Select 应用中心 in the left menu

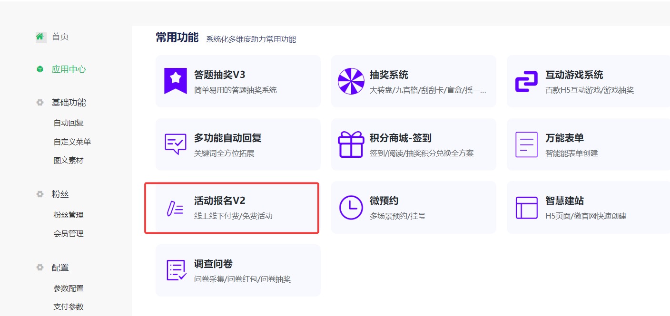pyautogui.click(x=69, y=69)
